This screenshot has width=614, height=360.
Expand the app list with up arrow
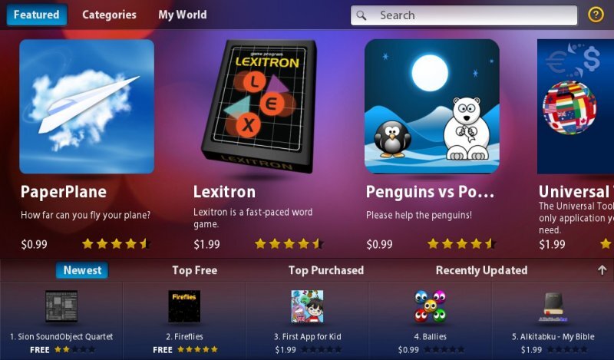[602, 270]
